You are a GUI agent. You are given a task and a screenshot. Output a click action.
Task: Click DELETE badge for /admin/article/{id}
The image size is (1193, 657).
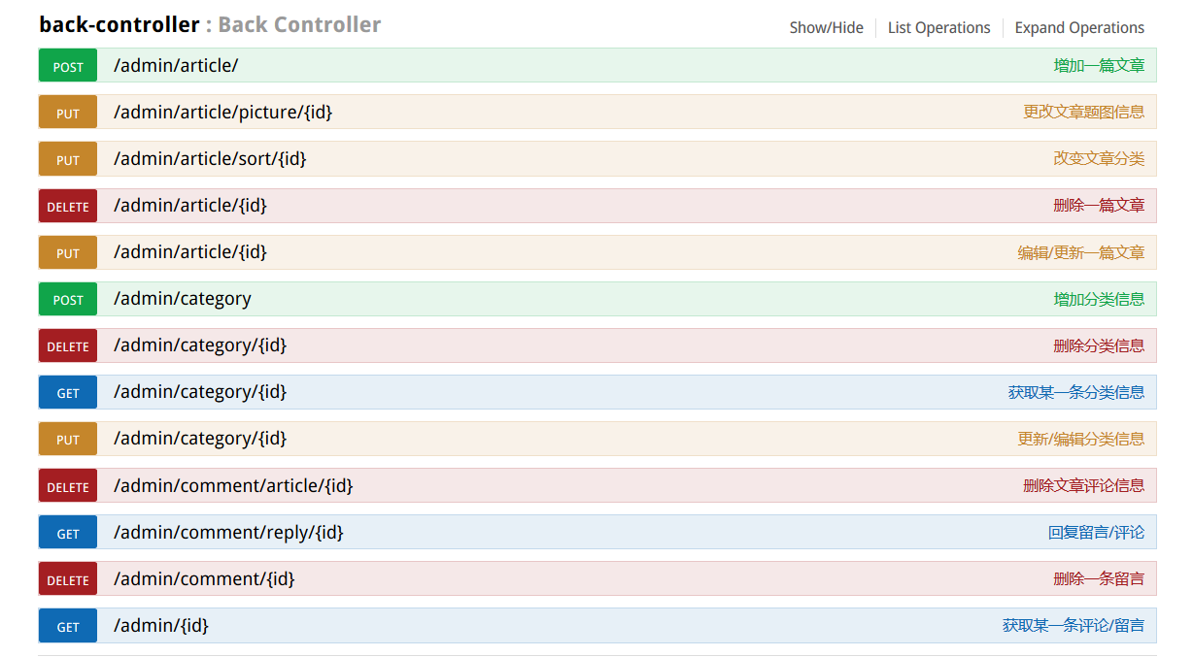click(x=68, y=206)
